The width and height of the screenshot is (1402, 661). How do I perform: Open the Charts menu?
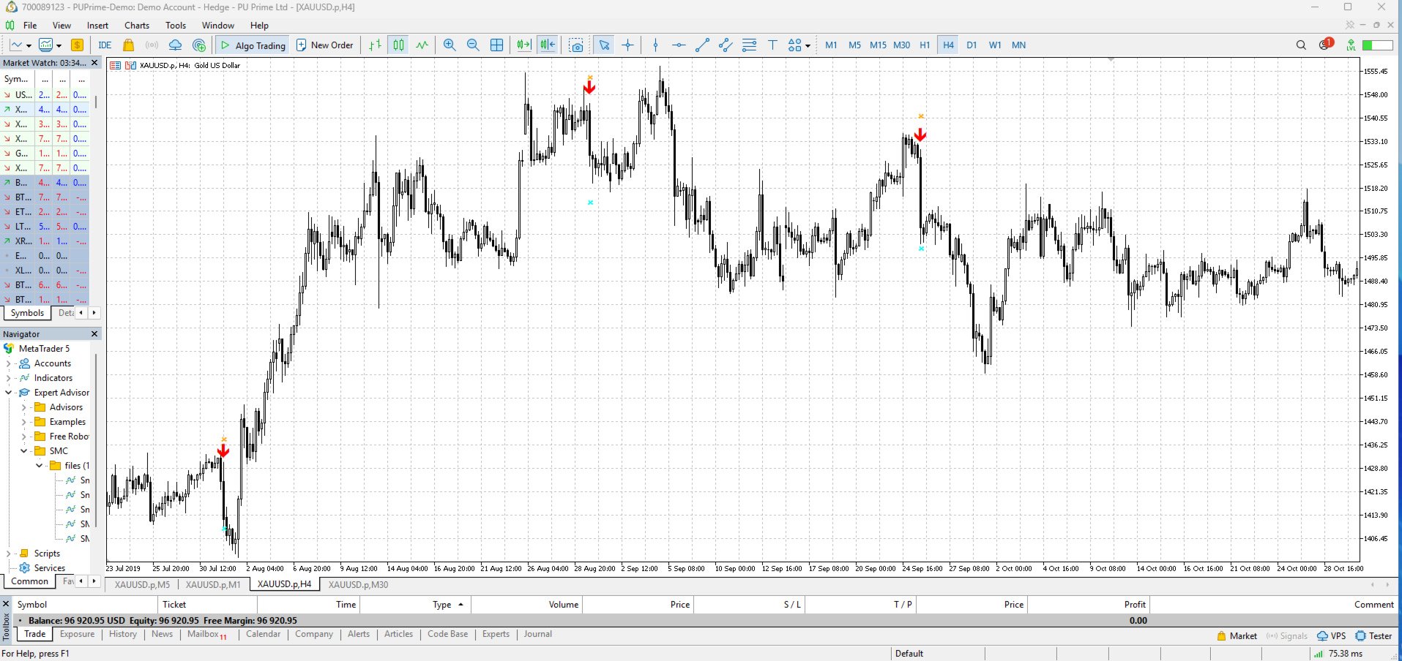pos(137,26)
